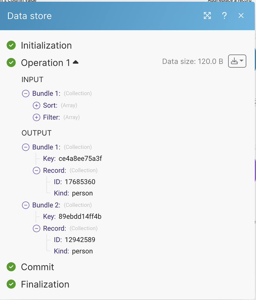The height and width of the screenshot is (300, 256).
Task: Close the Data store panel
Action: pyautogui.click(x=241, y=16)
